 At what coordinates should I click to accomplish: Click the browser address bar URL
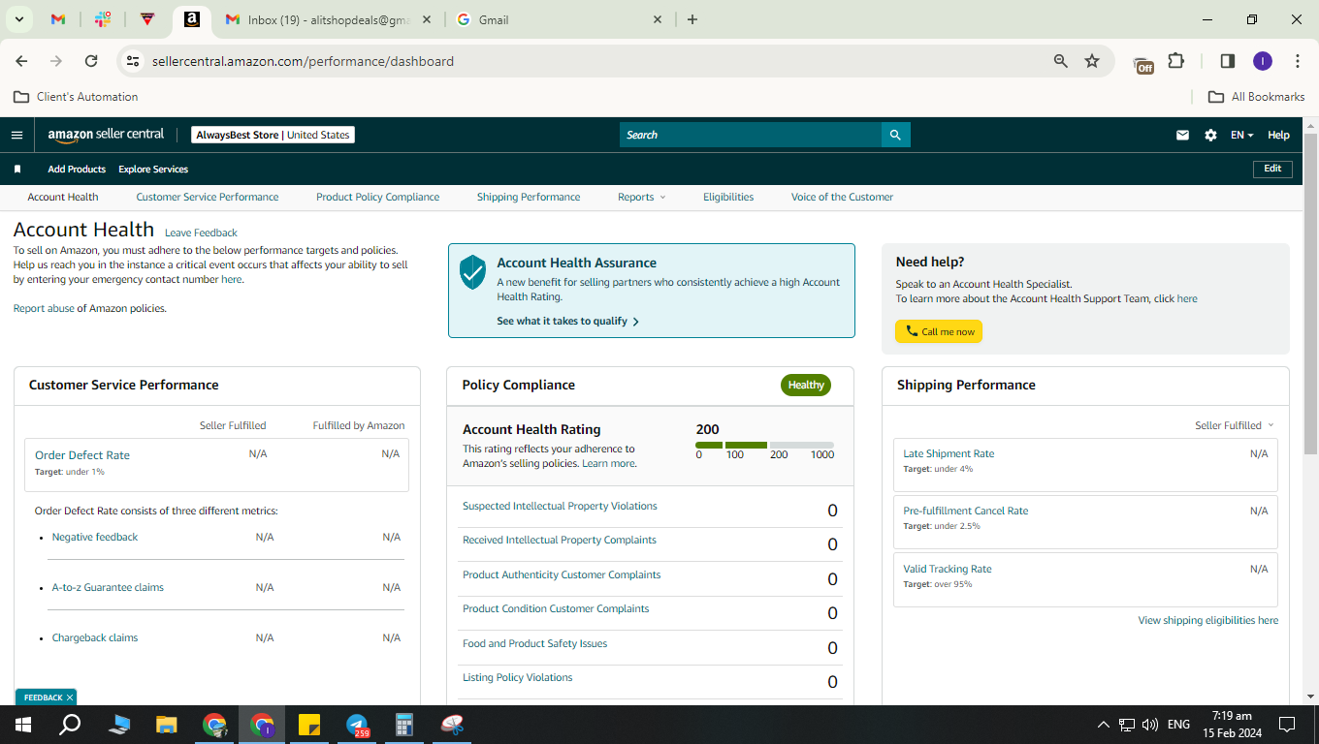click(x=303, y=61)
